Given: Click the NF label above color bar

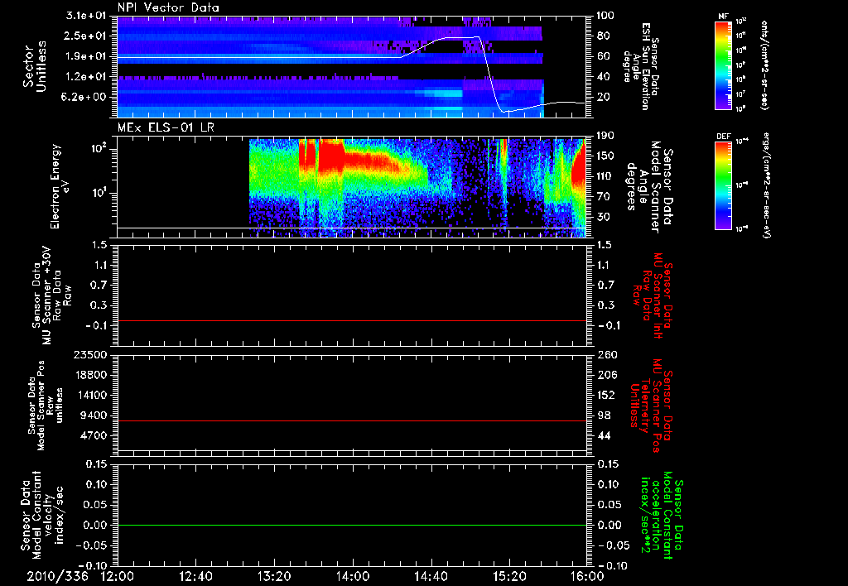Looking at the screenshot, I should click(724, 17).
